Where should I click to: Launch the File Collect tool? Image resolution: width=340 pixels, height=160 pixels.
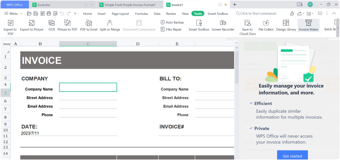coord(266,25)
